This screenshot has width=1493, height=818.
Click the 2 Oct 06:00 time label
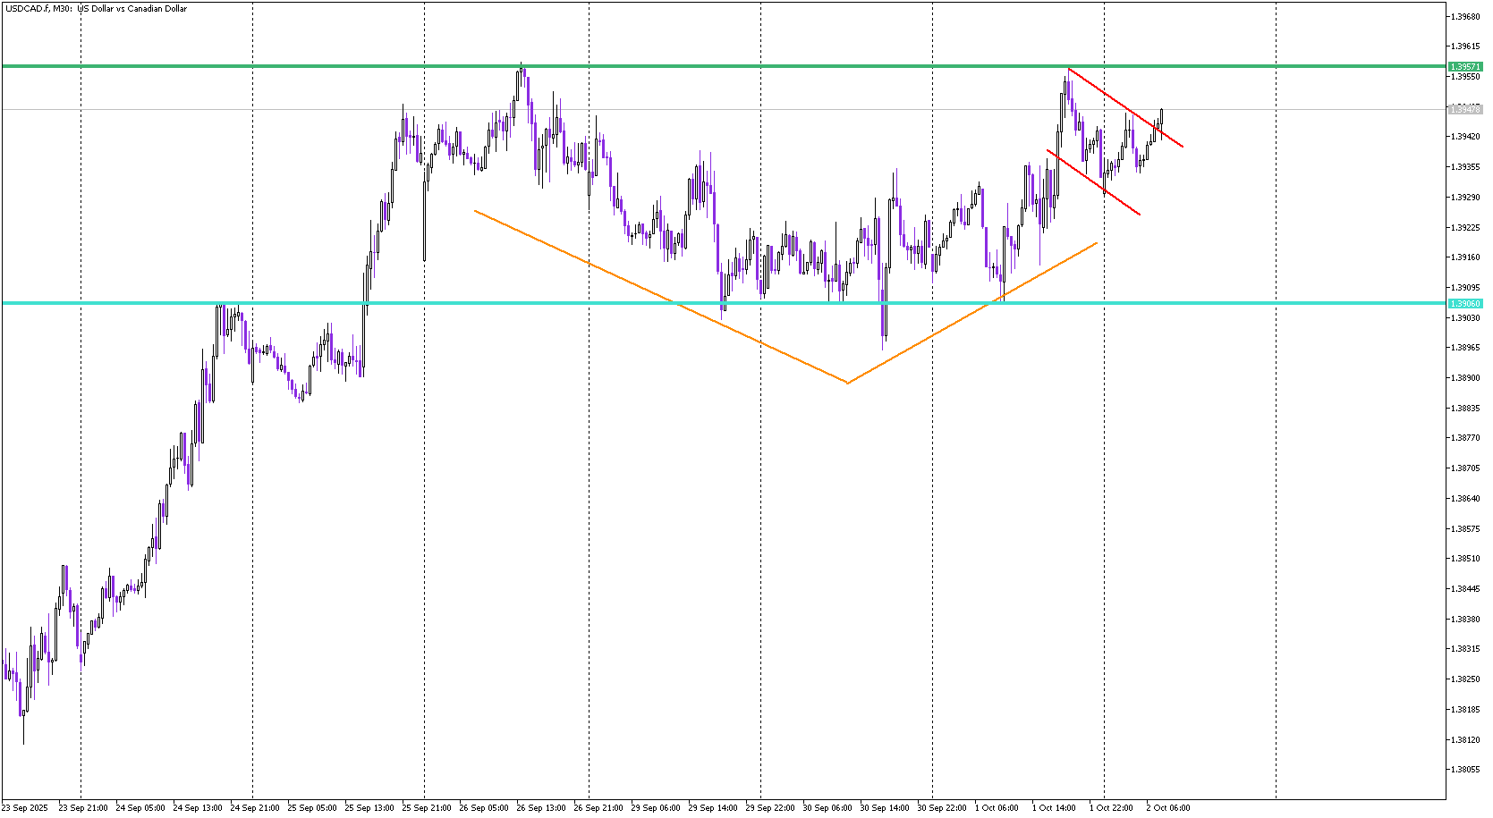coord(1168,808)
